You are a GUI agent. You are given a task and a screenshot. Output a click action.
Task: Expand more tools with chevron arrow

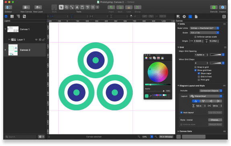coord(97,7)
